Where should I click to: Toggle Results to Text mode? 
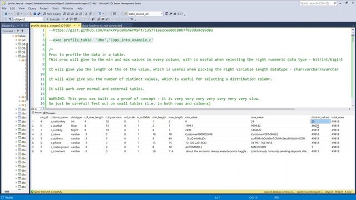click(99, 19)
